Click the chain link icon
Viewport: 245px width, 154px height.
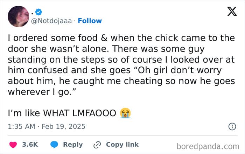pyautogui.click(x=97, y=145)
